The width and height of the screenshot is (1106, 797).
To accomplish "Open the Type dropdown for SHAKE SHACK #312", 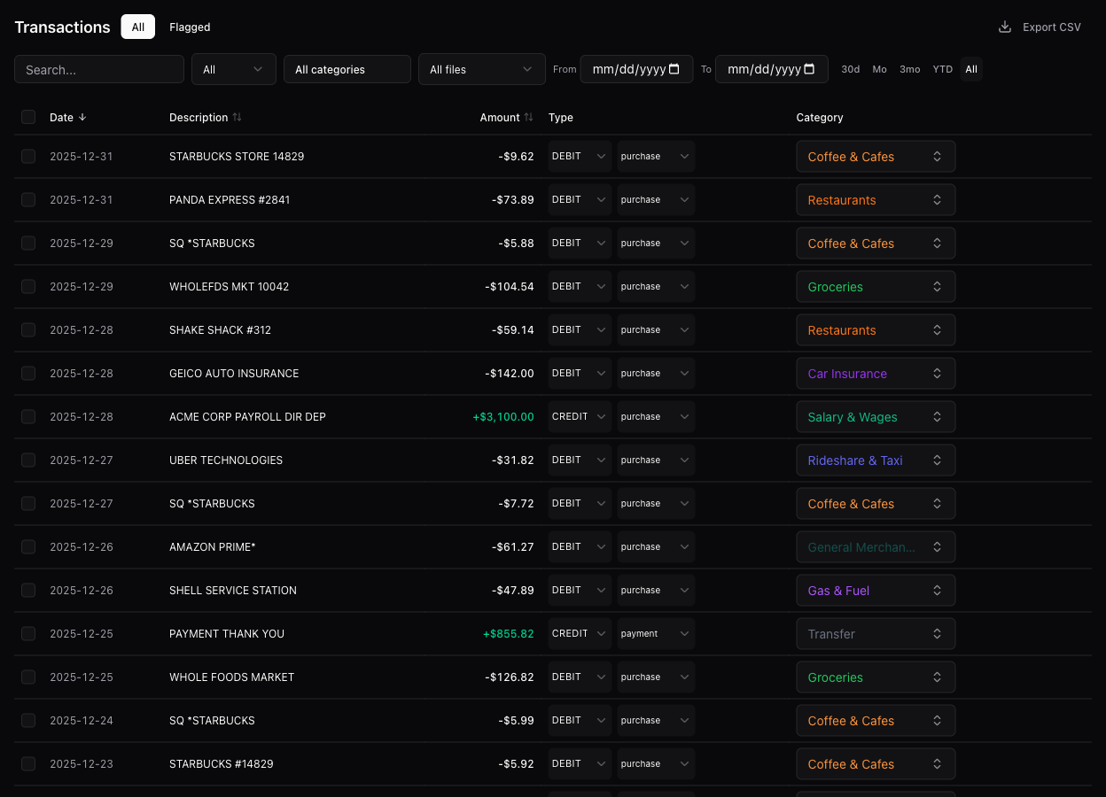I will [579, 329].
